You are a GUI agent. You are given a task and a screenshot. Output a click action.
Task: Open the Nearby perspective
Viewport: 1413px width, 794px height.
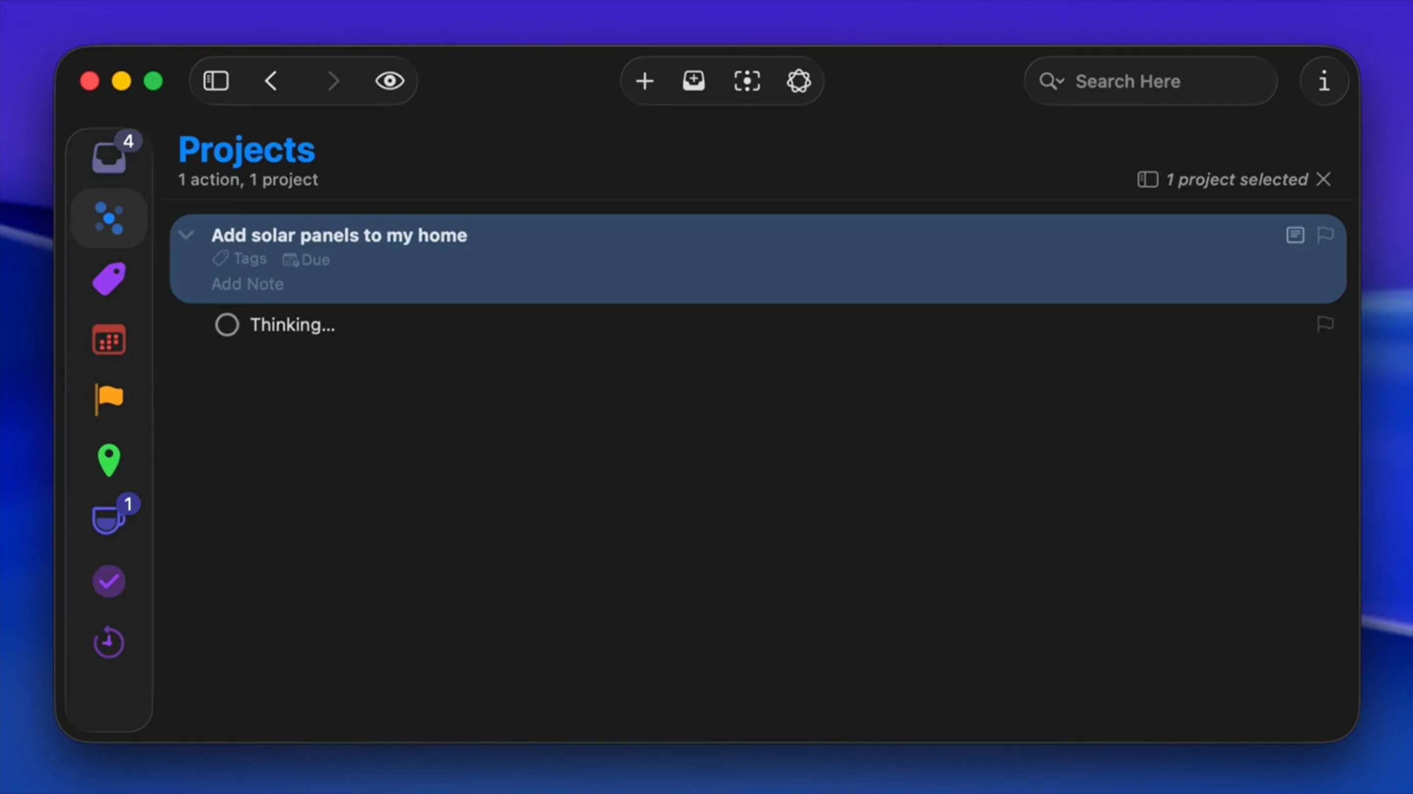(109, 460)
